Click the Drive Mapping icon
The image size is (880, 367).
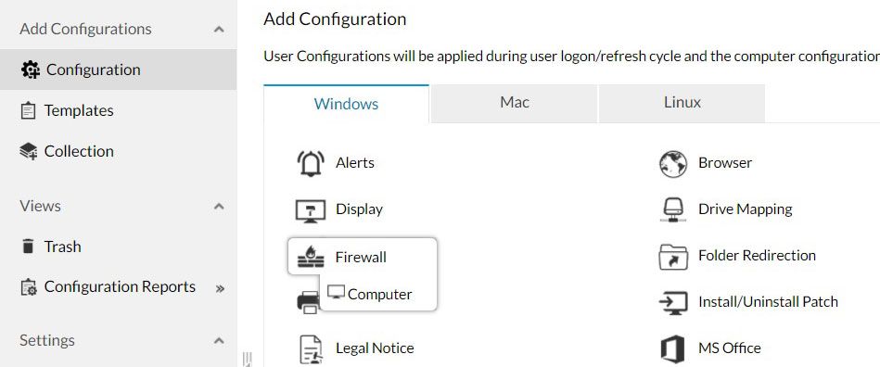coord(672,209)
